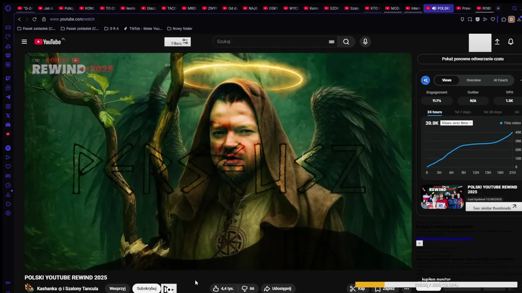Viewport: 522px width, 293px height.
Task: Click the Kashanka channel avatar
Action: (x=29, y=288)
